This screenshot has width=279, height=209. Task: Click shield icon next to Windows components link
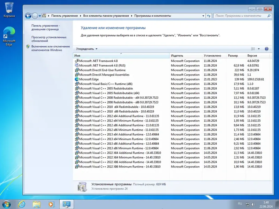(x=28, y=47)
